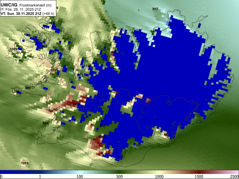239x179 pixels.
Task: Click the map value 533
Action: click(46, 123)
